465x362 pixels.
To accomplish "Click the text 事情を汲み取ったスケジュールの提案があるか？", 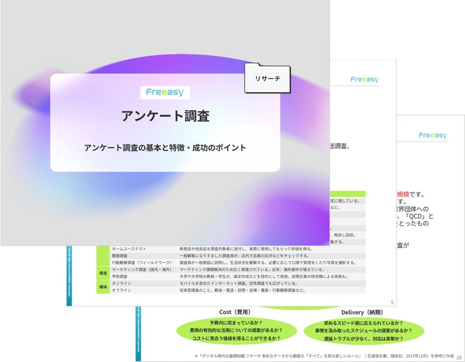I will point(364,331).
